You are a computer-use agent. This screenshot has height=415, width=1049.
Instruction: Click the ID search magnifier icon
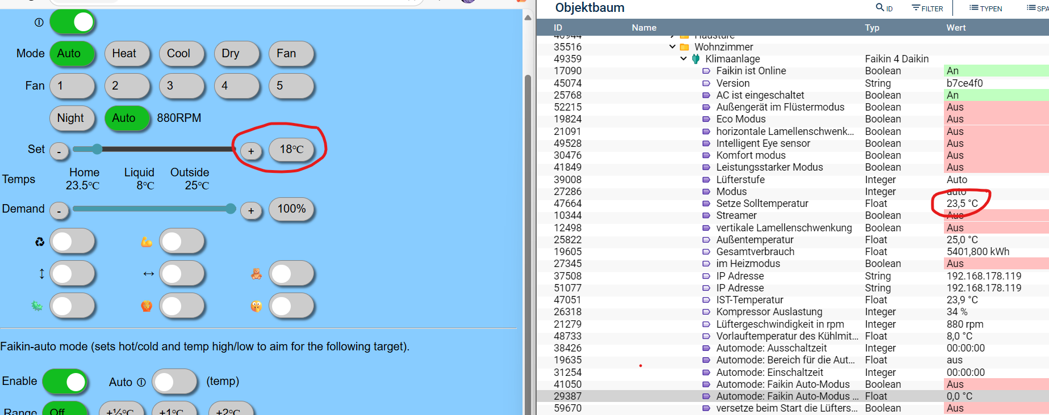click(880, 7)
